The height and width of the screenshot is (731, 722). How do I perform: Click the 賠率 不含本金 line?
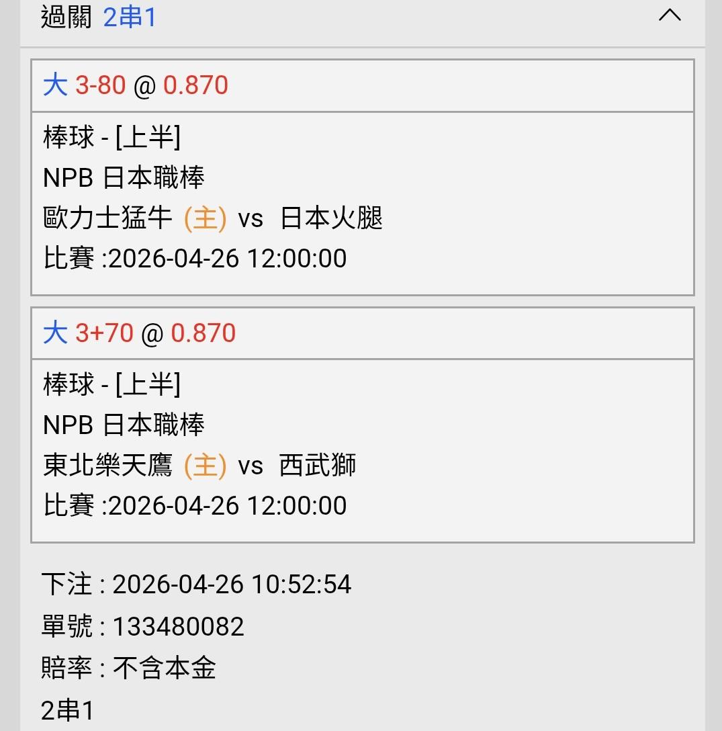coord(128,669)
